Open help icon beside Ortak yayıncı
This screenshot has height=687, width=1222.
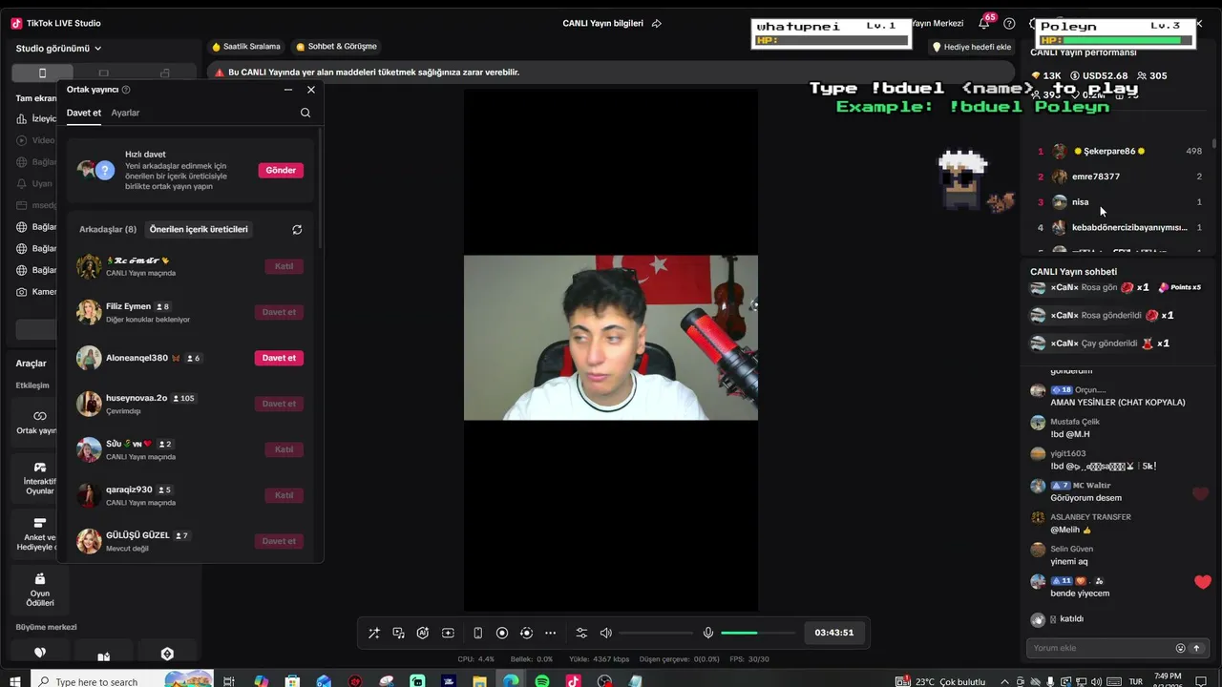[x=126, y=90]
